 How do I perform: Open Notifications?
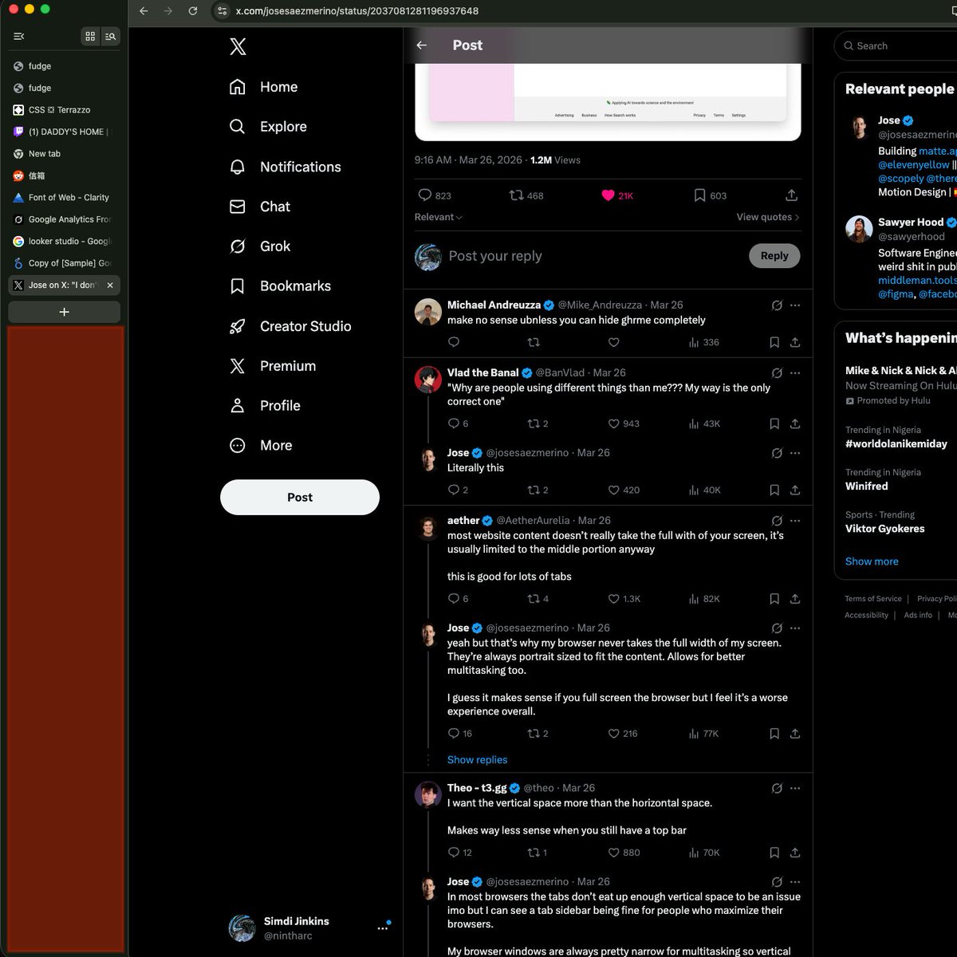pyautogui.click(x=285, y=167)
